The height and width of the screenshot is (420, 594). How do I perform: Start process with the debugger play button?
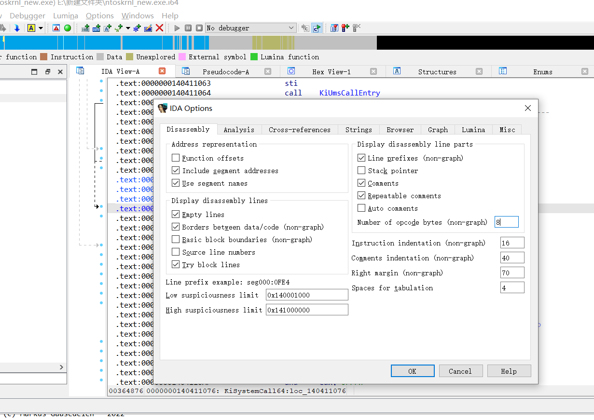tap(177, 28)
